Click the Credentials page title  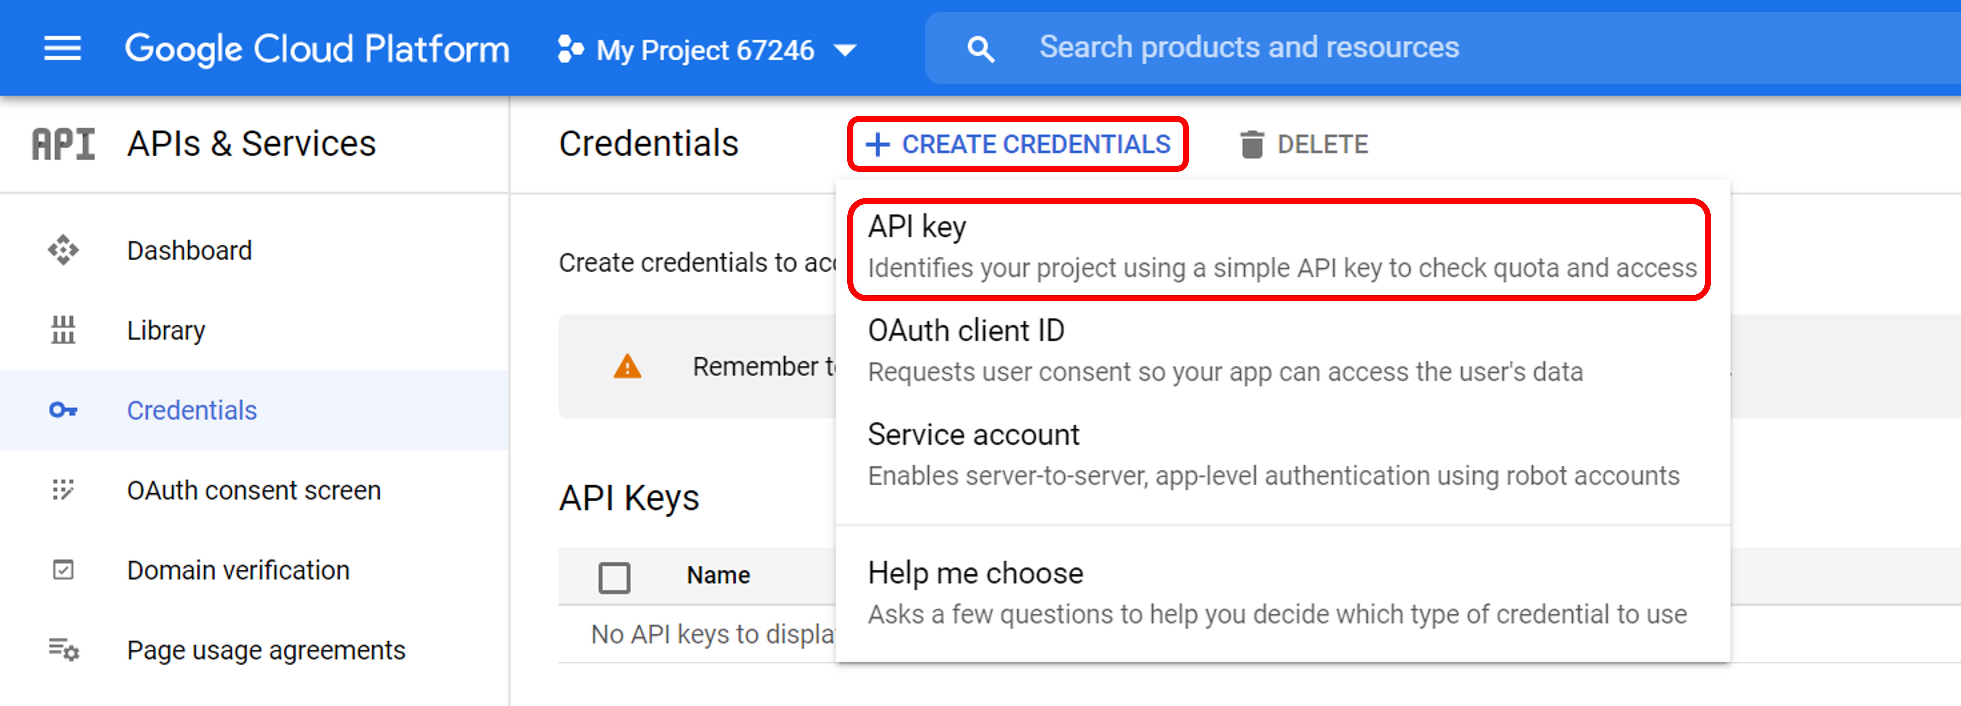coord(649,144)
